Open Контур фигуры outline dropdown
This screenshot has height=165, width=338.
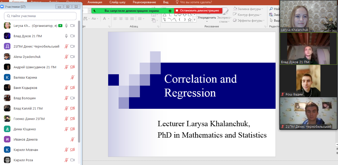[x=247, y=15]
